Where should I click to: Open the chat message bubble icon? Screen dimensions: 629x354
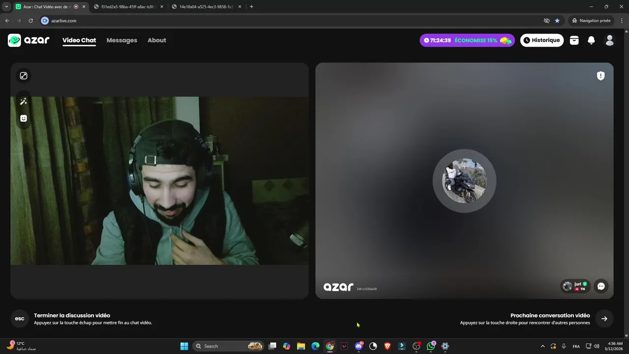(601, 286)
